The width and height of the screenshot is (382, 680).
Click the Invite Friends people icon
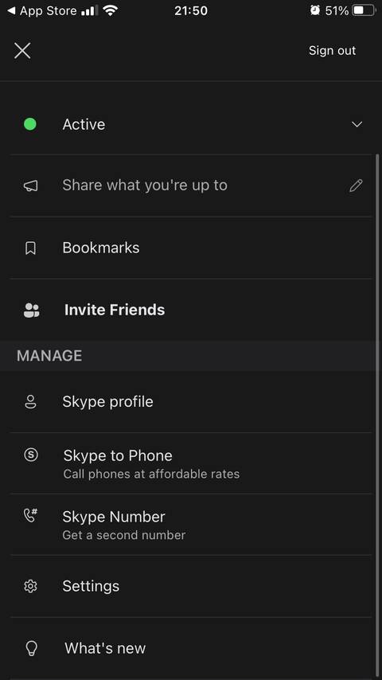point(31,310)
